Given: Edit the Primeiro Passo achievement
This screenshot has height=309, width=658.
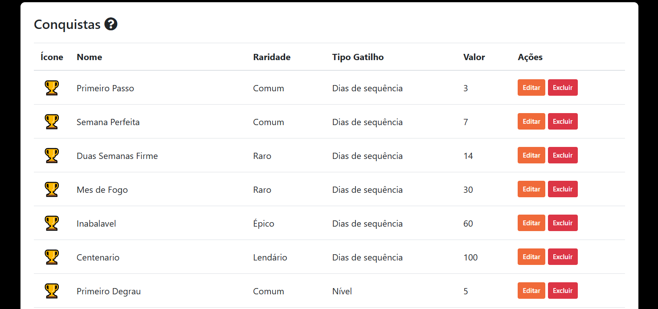Looking at the screenshot, I should (531, 88).
